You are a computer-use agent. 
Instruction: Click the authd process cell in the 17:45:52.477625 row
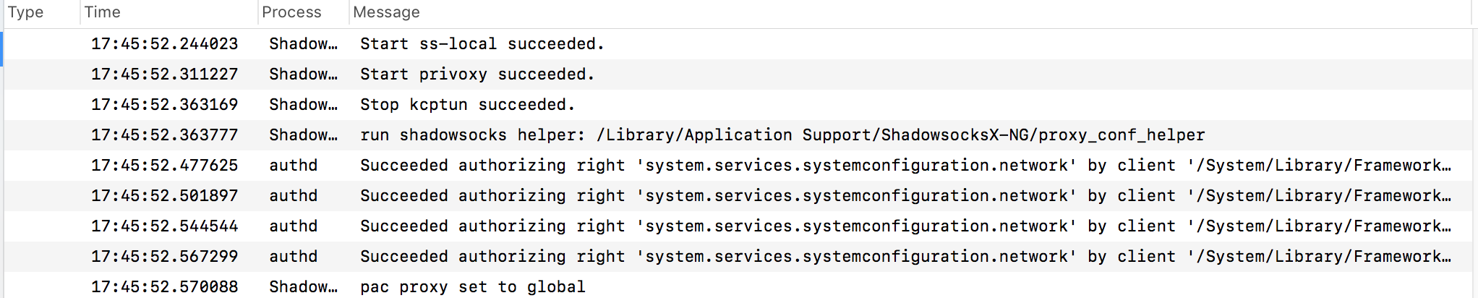pyautogui.click(x=293, y=166)
